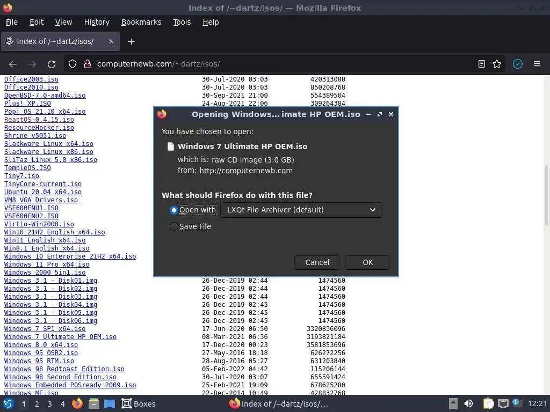Open the LXQt start menu

pyautogui.click(x=9, y=404)
